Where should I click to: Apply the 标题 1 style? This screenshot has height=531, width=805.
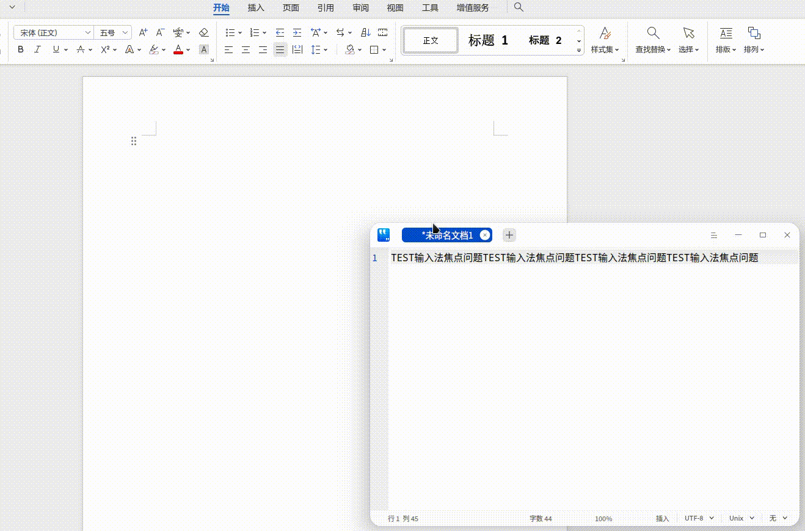tap(488, 40)
